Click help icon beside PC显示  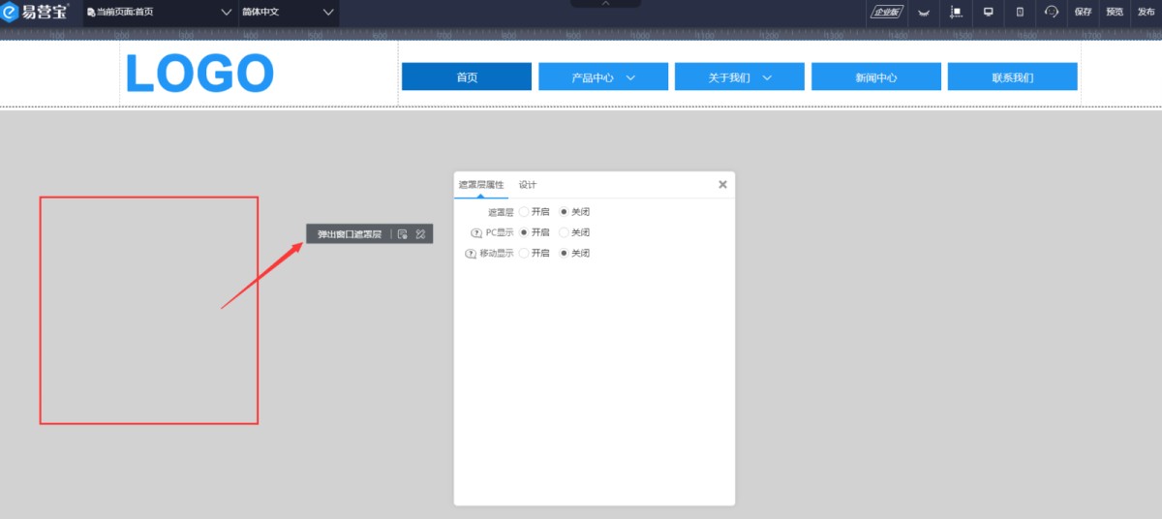pos(475,233)
